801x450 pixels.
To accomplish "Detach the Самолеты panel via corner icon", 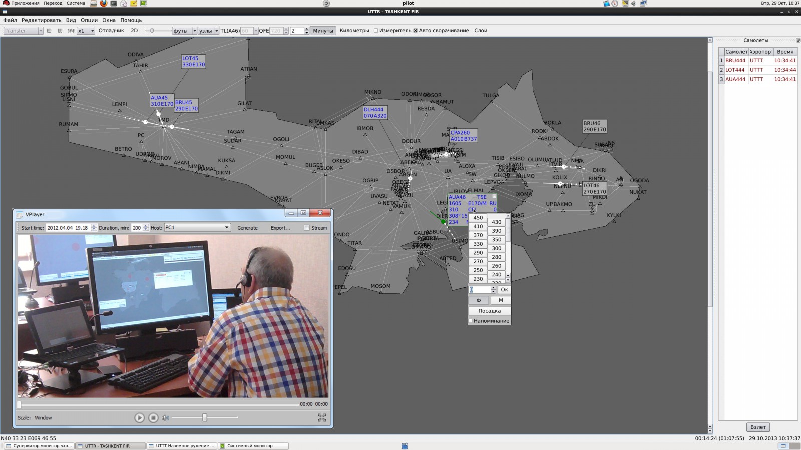I will 798,40.
